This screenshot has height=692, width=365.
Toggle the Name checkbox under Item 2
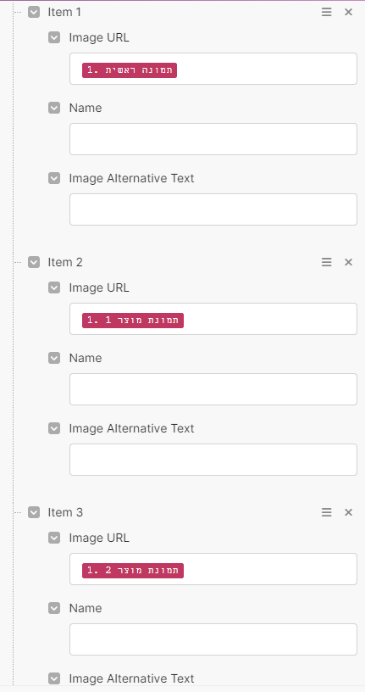[x=54, y=358]
